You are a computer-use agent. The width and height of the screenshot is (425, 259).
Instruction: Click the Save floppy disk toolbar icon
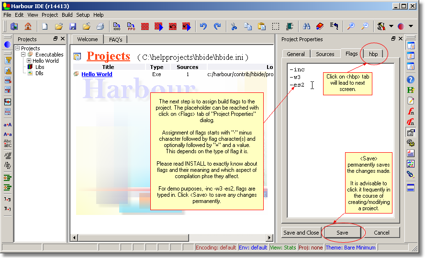coord(73,26)
